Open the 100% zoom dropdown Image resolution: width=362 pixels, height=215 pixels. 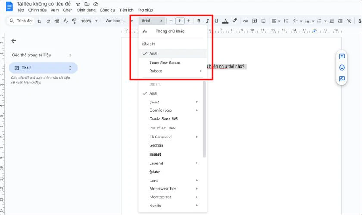tap(89, 21)
